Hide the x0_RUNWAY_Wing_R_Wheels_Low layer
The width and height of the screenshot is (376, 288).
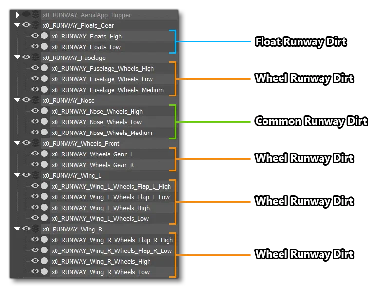(35, 271)
